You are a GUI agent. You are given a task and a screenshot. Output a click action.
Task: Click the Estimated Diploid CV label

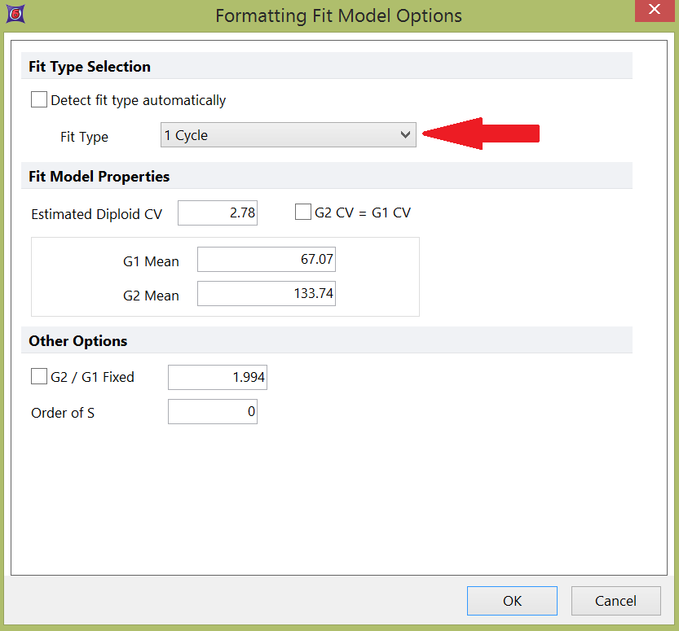[x=96, y=214]
